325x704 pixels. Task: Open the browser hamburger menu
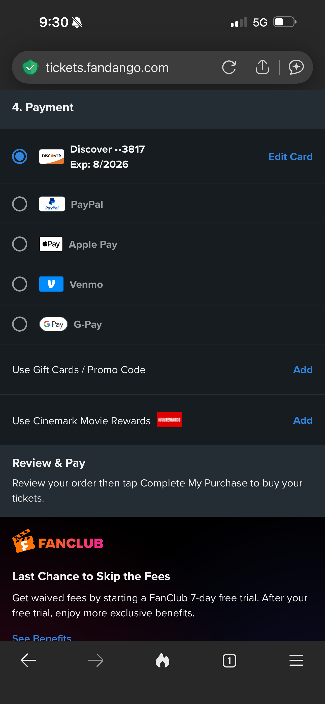point(296,660)
